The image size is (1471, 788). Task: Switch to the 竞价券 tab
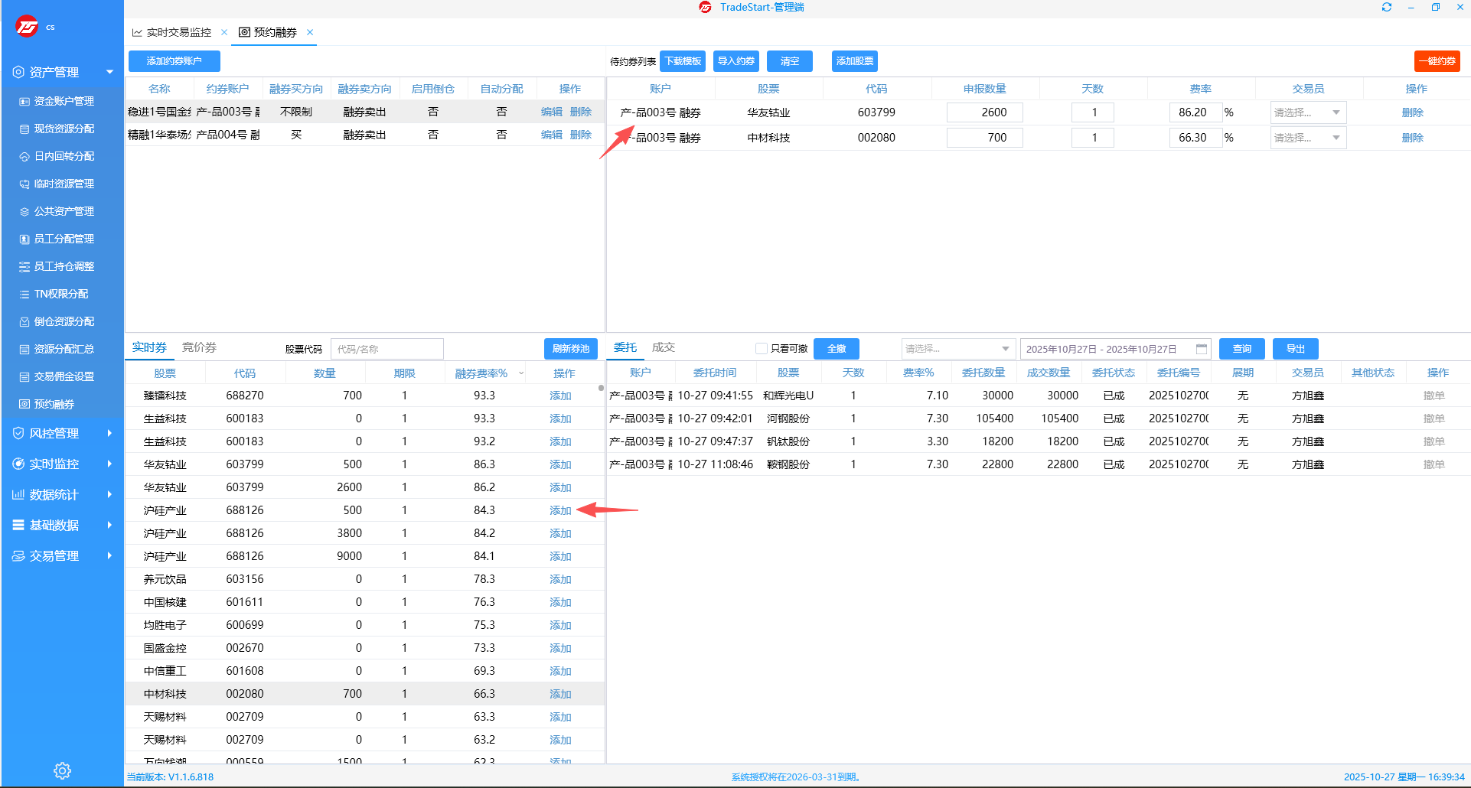(199, 347)
